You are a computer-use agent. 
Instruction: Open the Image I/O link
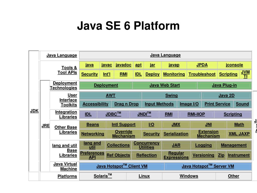[189, 104]
